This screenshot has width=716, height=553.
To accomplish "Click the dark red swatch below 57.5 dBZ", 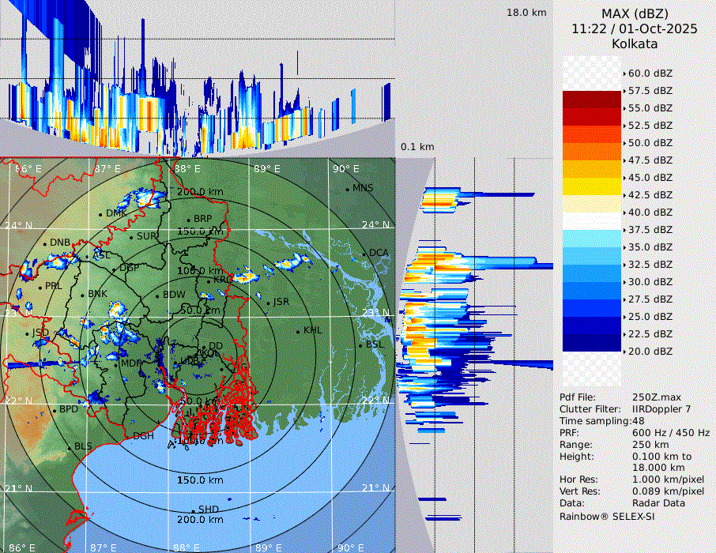I will 592,100.
